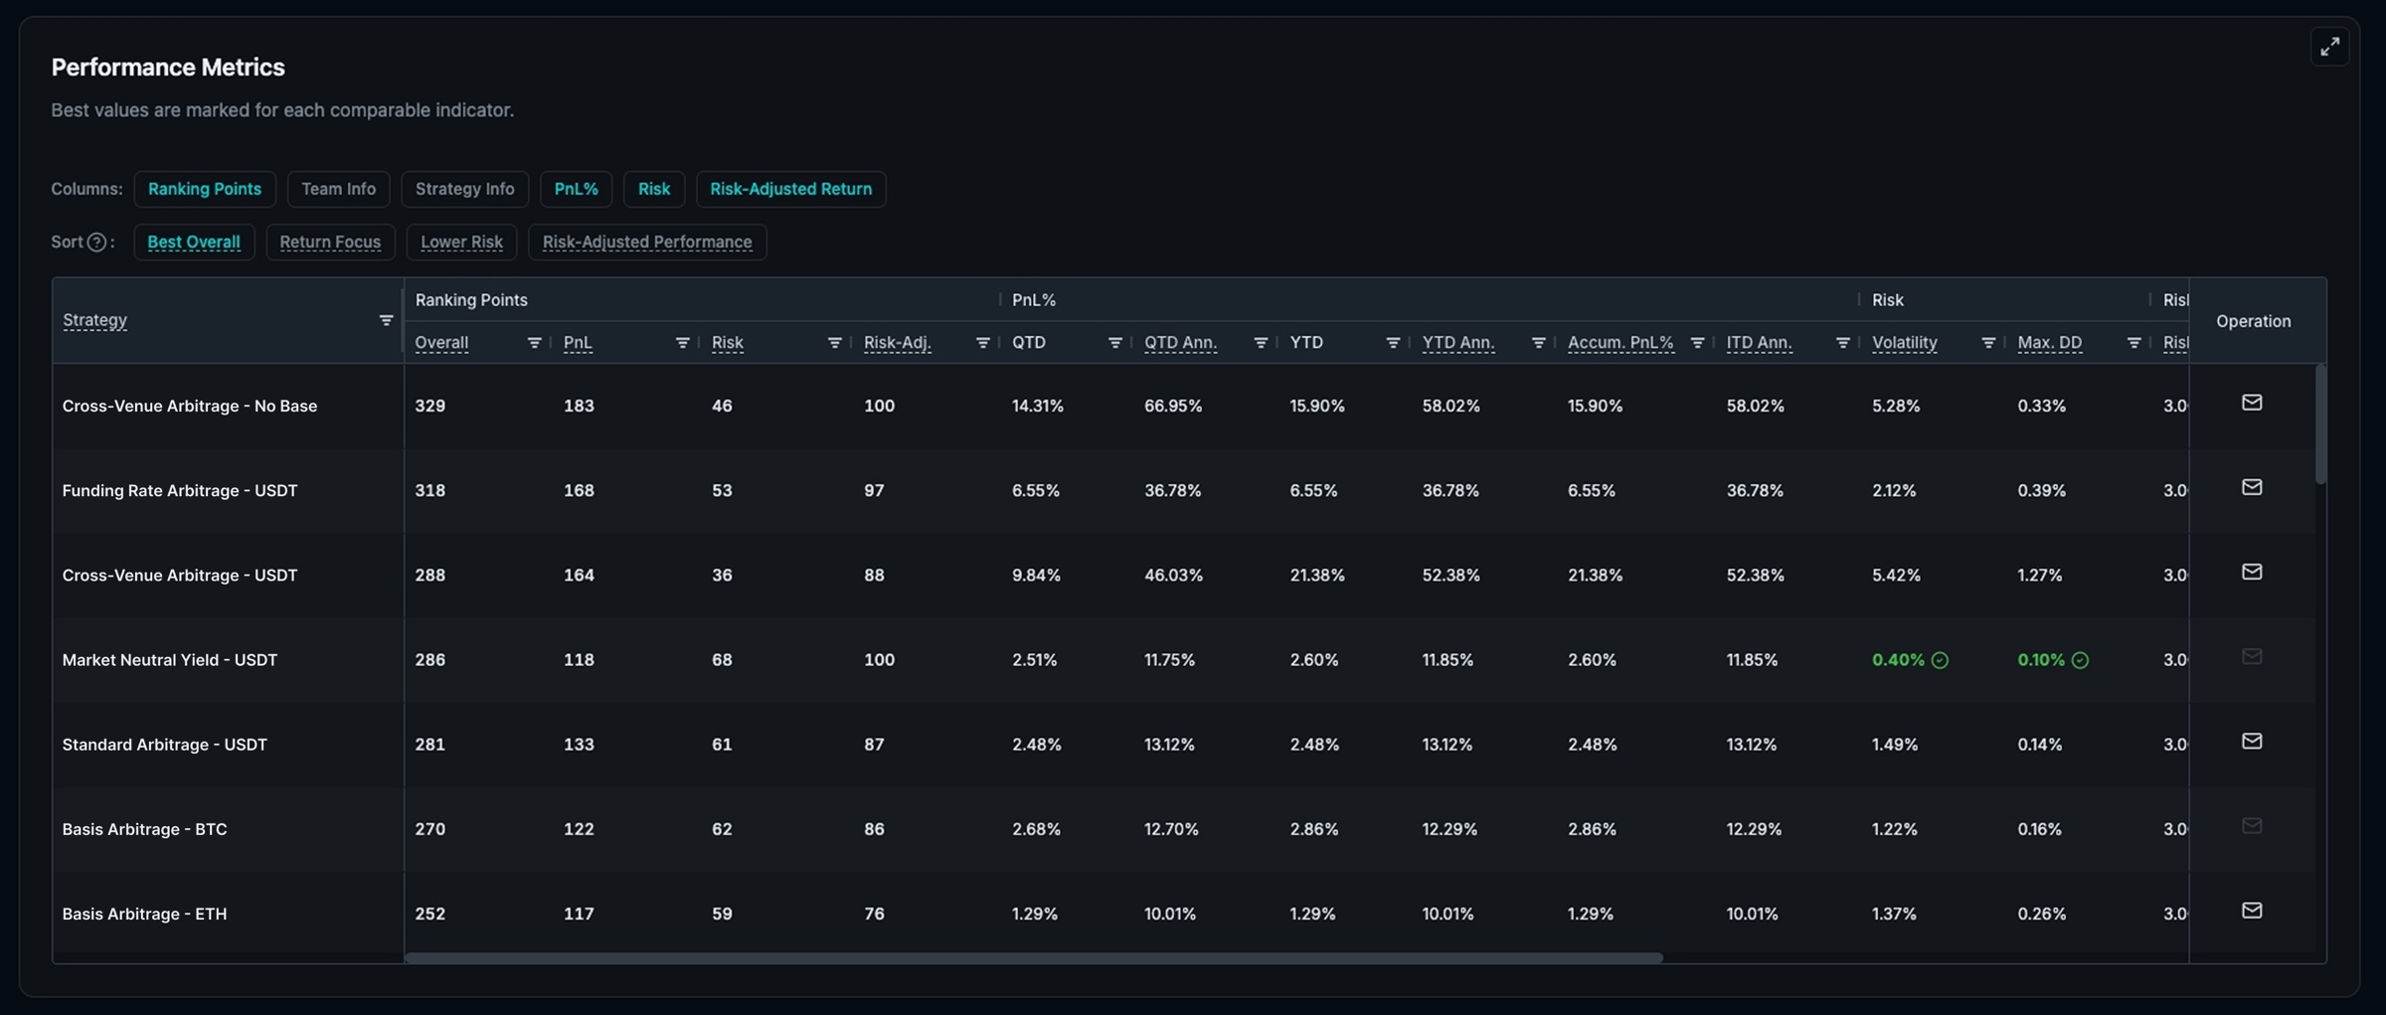Screen dimensions: 2386x1015
Task: Toggle the Risk column group chip
Action: pos(654,189)
